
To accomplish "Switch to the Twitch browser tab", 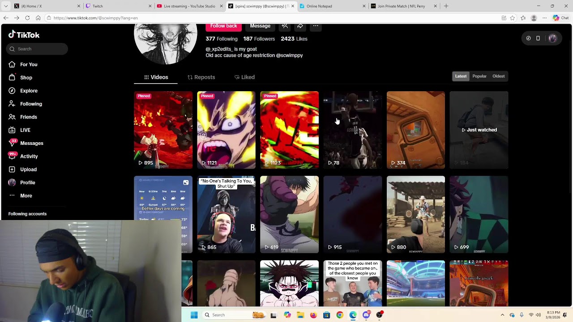I will tap(118, 6).
